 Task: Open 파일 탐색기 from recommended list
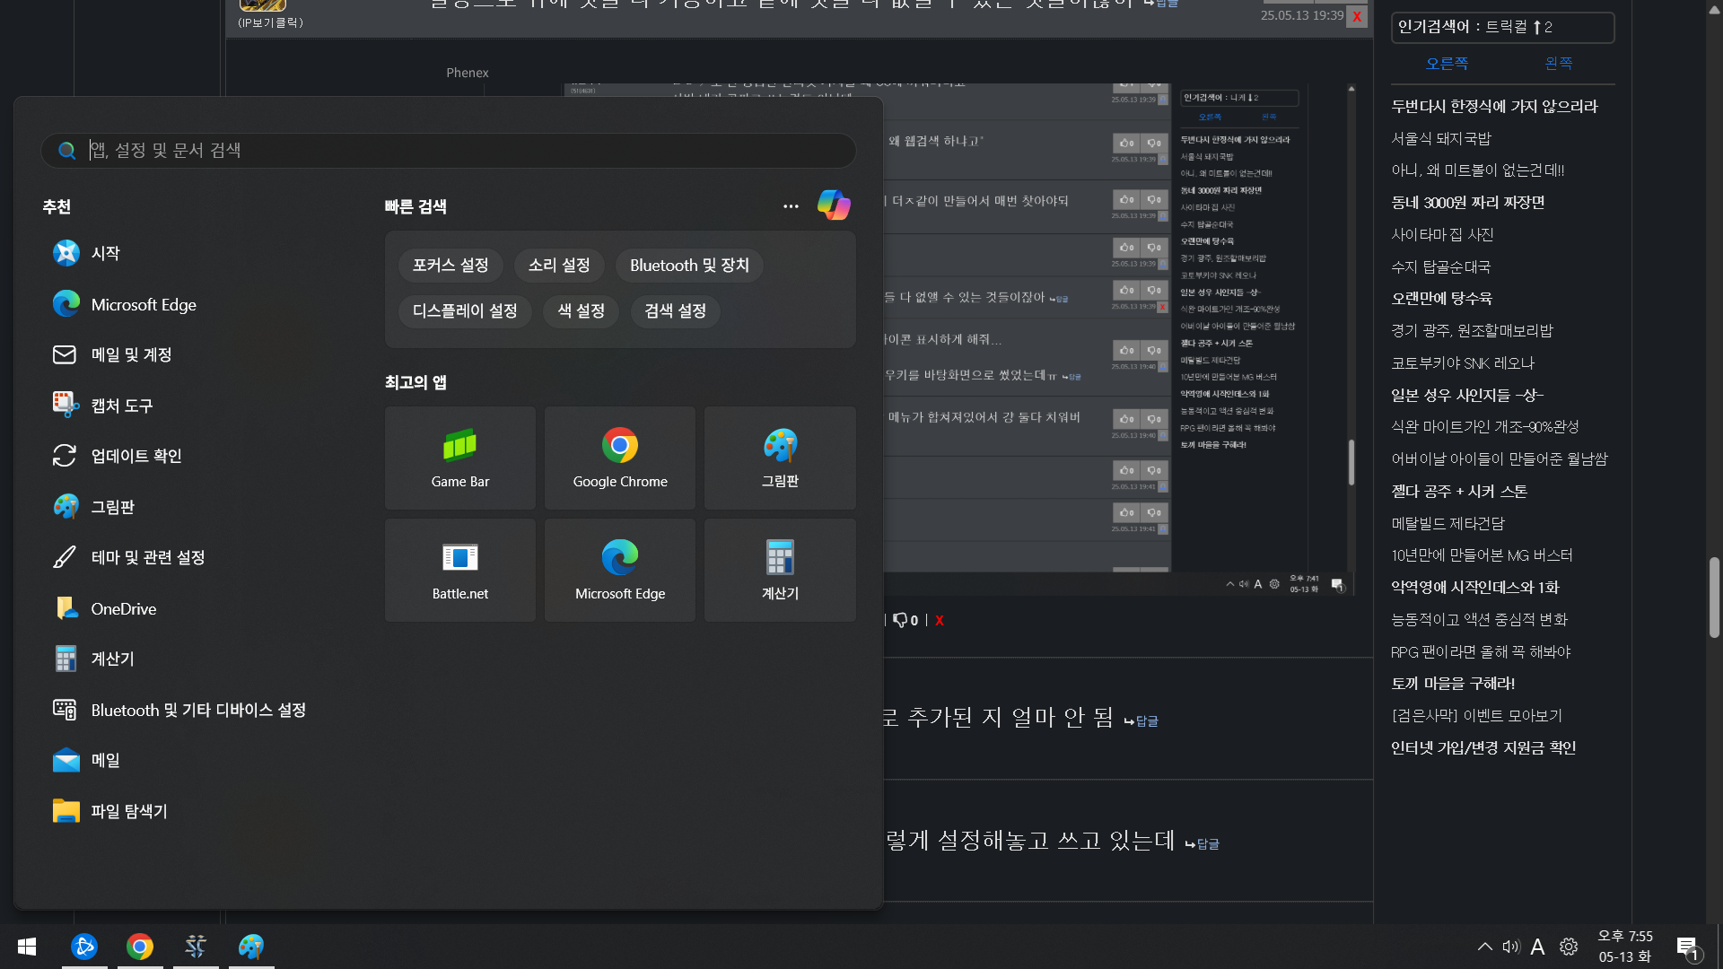[x=128, y=811]
